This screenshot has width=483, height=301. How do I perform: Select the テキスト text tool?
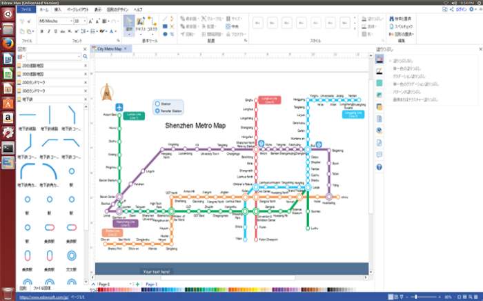coord(141,23)
